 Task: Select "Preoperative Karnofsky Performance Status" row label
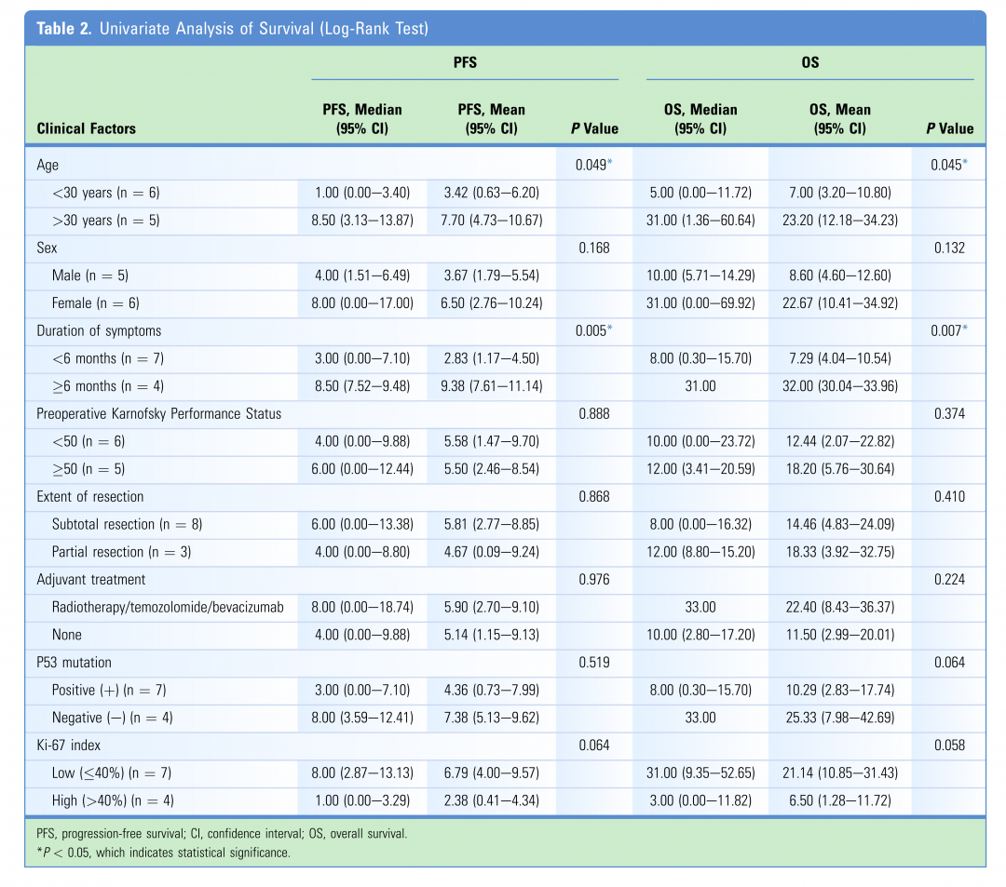point(158,413)
